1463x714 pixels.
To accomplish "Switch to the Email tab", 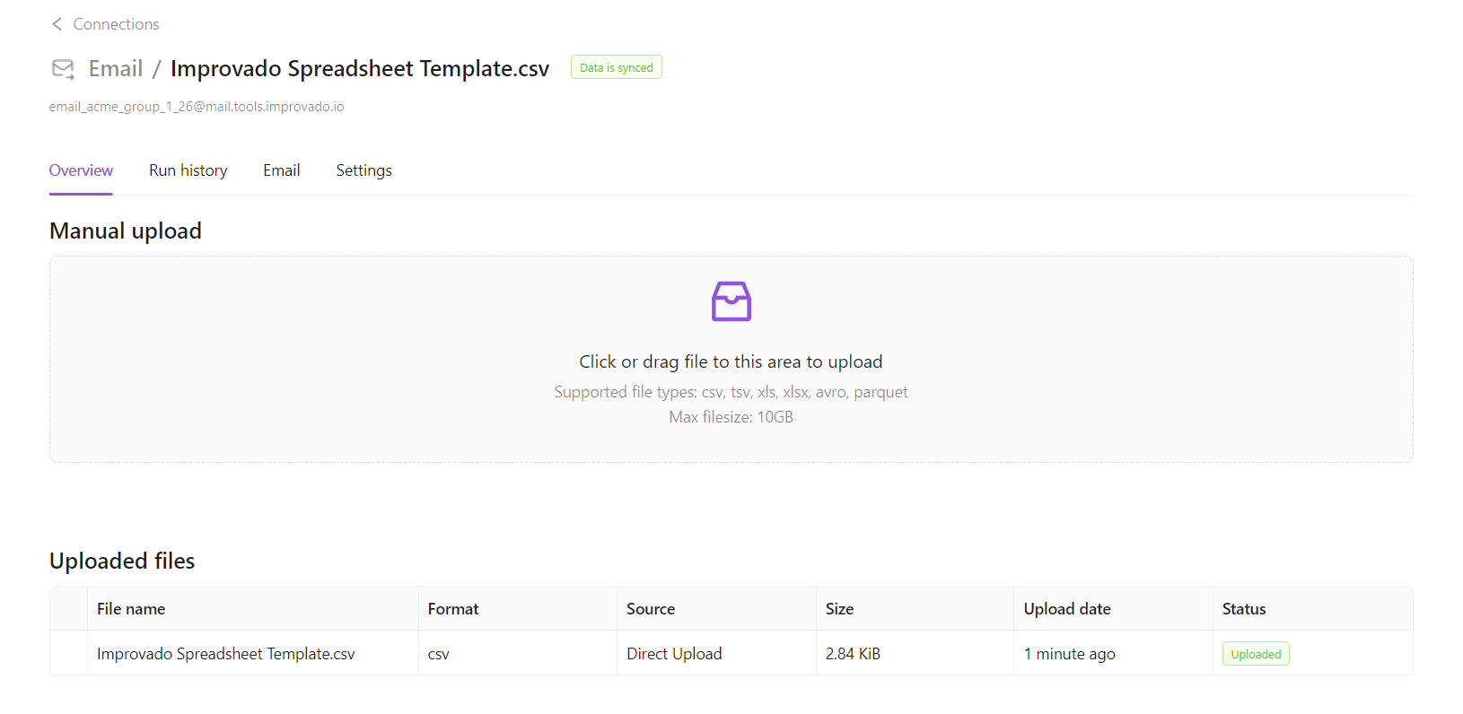I will pyautogui.click(x=281, y=170).
